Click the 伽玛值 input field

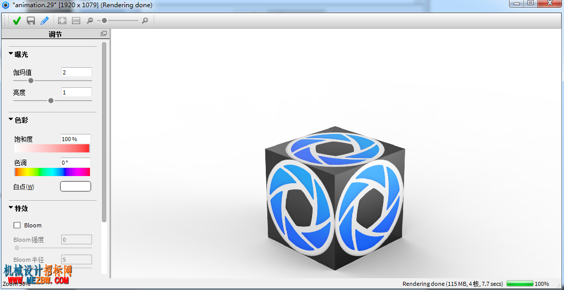click(76, 72)
